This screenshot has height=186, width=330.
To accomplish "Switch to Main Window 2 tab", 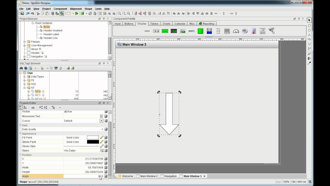I will coord(147,176).
